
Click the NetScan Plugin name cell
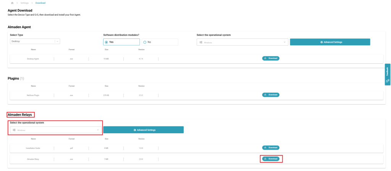pos(33,95)
